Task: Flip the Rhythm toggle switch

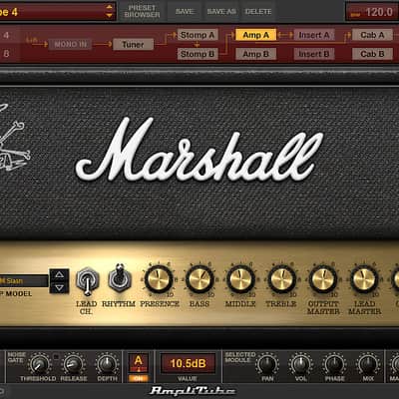Action: 120,278
